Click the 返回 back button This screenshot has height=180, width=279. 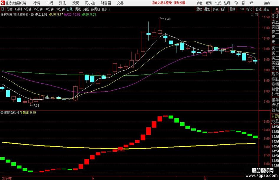266,9
